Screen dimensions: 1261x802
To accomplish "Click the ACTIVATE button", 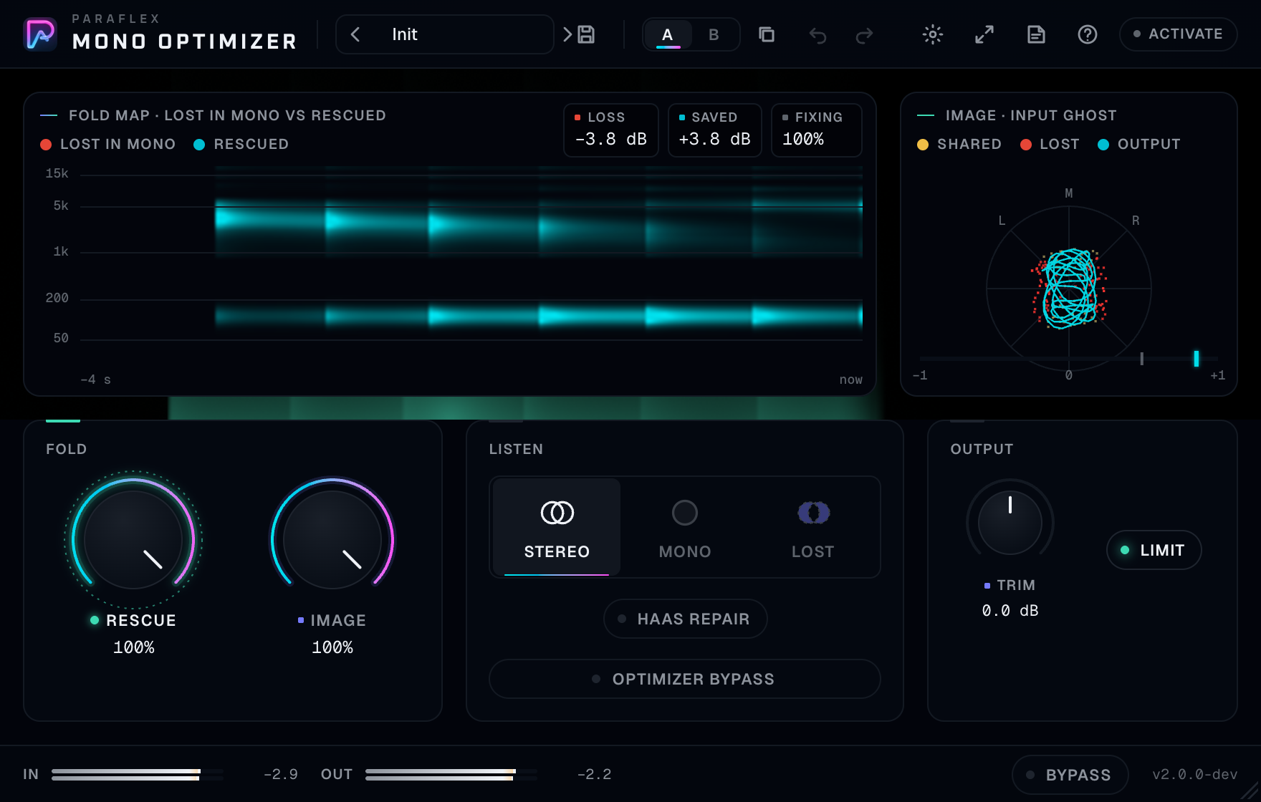I will tap(1178, 34).
